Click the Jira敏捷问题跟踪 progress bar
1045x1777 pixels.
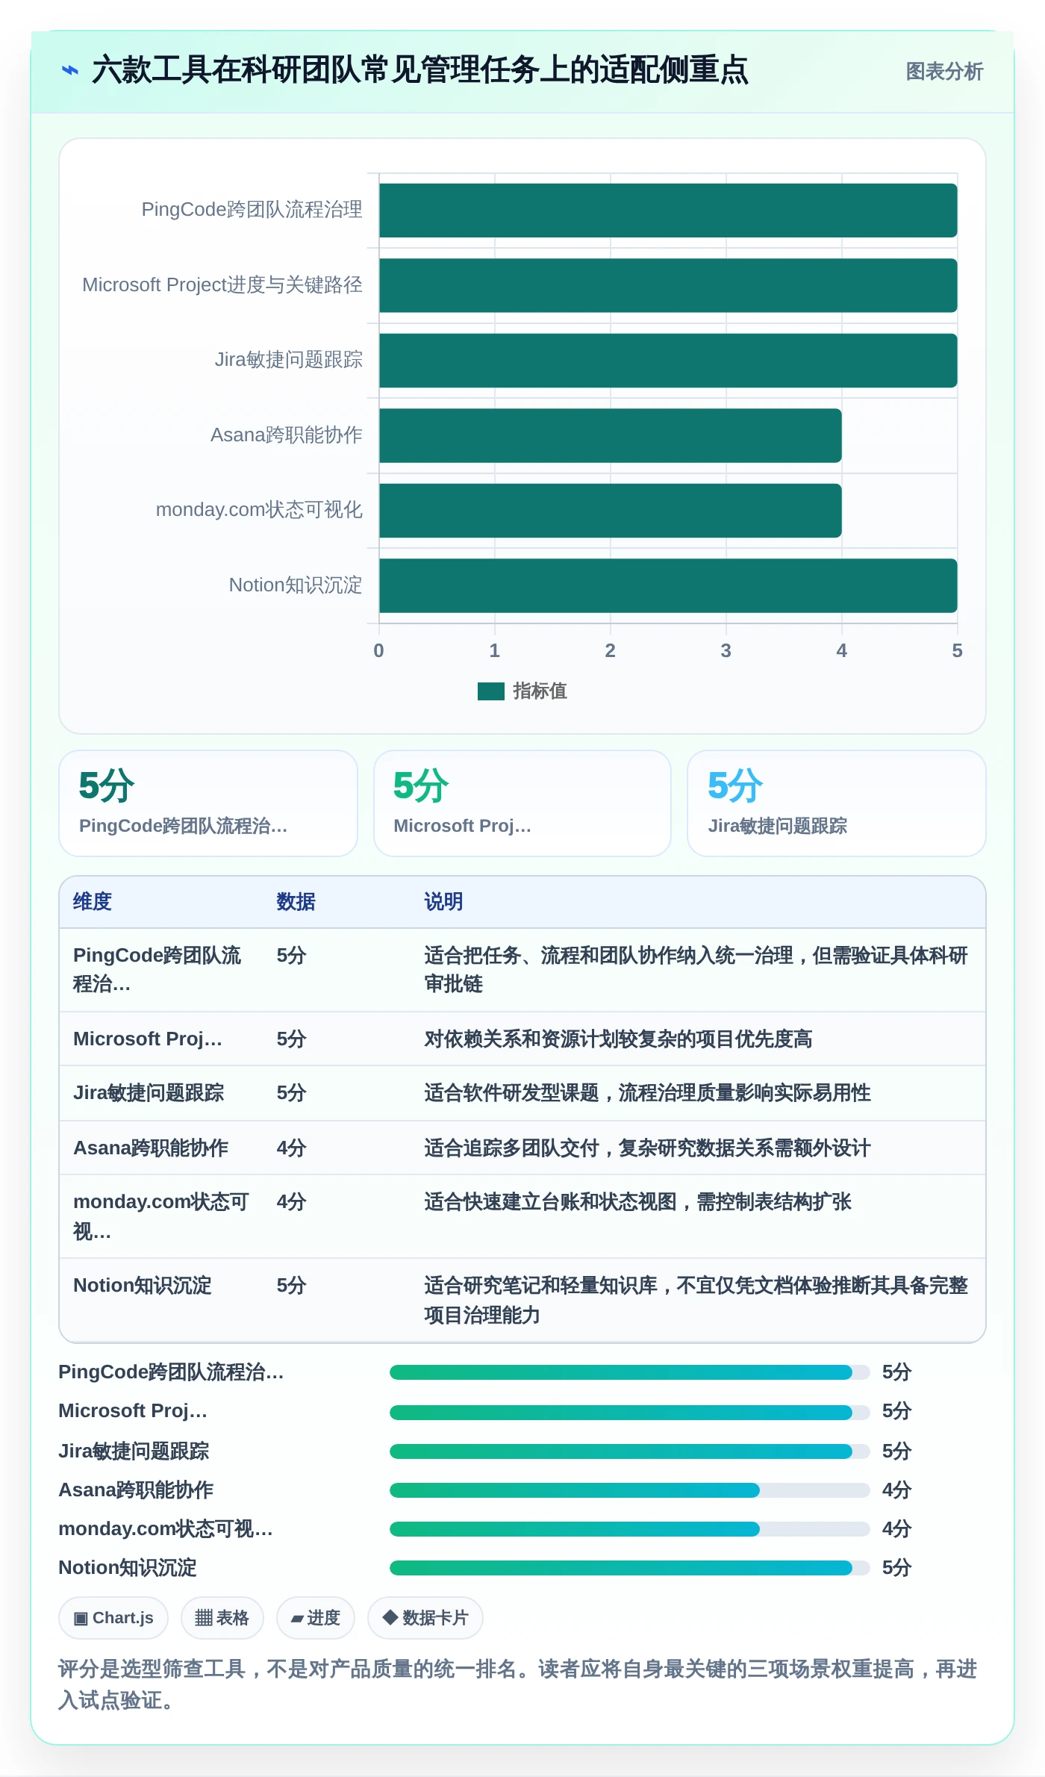629,1451
